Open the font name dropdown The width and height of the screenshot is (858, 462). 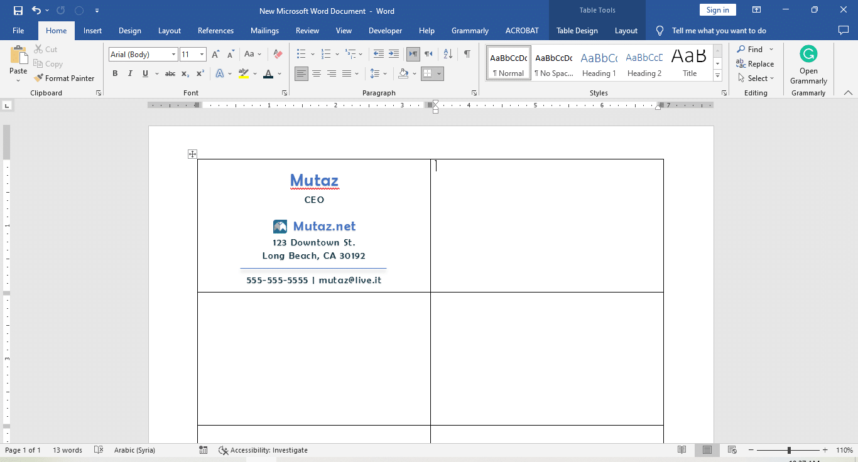click(x=173, y=55)
